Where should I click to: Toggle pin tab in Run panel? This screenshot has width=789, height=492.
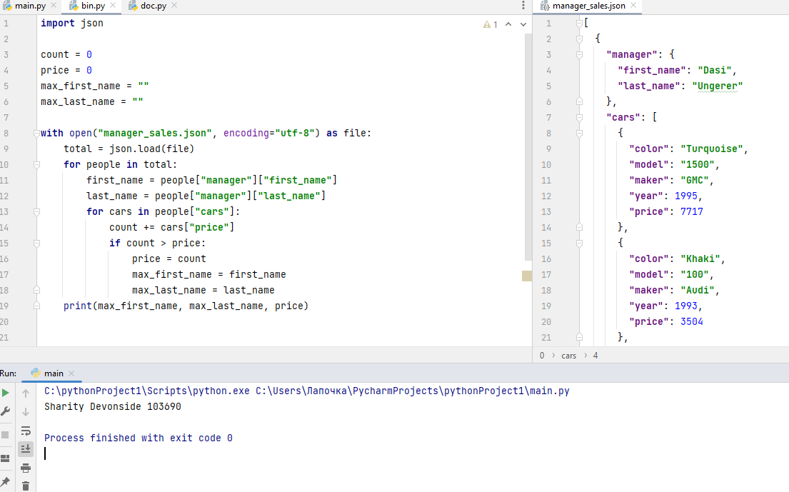tap(5, 481)
